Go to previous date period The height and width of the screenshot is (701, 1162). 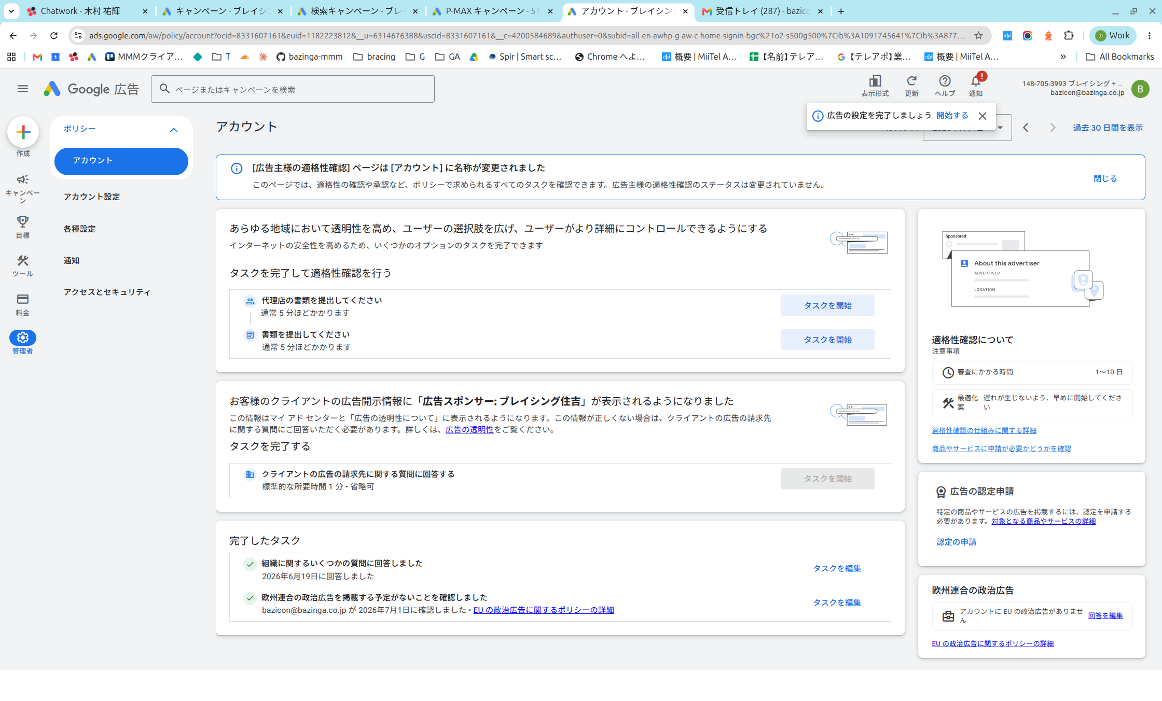pyautogui.click(x=1026, y=128)
